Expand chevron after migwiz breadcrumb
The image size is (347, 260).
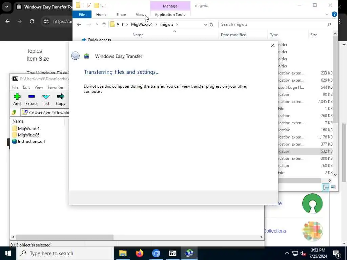[x=177, y=24]
